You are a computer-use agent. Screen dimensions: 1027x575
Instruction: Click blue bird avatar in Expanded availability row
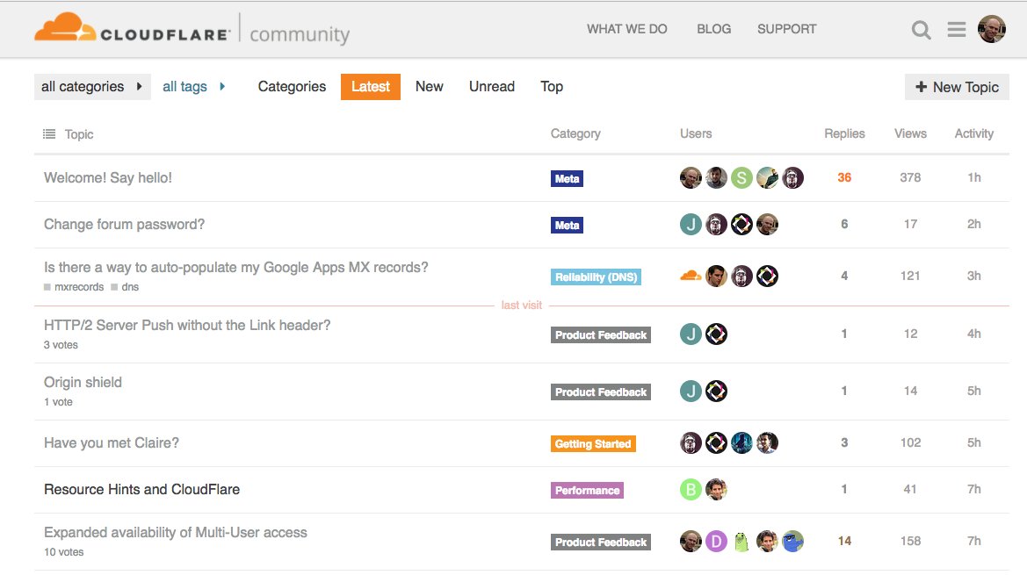[792, 541]
